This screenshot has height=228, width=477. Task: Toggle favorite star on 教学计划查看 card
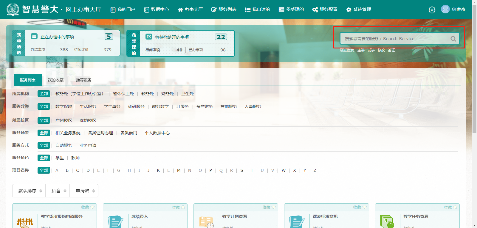click(274, 207)
